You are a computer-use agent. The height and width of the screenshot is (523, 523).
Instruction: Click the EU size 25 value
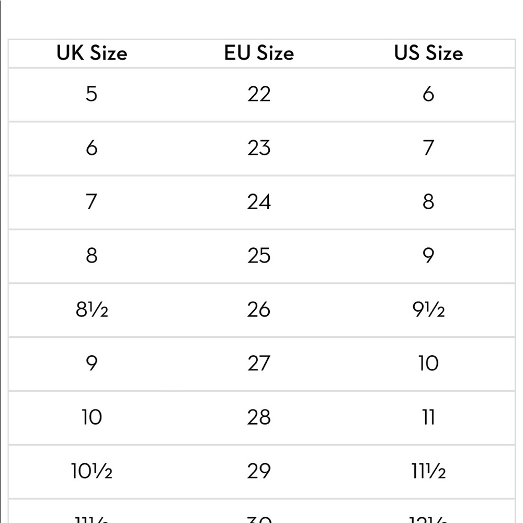point(259,256)
